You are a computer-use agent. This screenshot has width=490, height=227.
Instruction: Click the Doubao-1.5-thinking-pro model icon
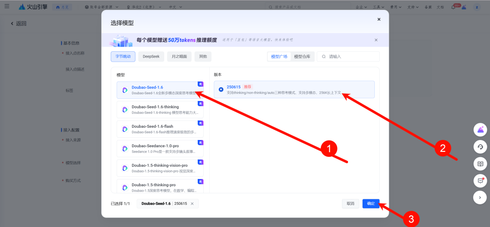124,187
